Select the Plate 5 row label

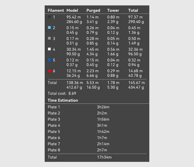(54, 132)
